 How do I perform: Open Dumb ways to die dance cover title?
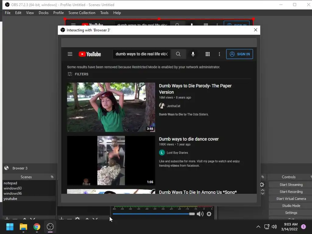click(x=189, y=139)
